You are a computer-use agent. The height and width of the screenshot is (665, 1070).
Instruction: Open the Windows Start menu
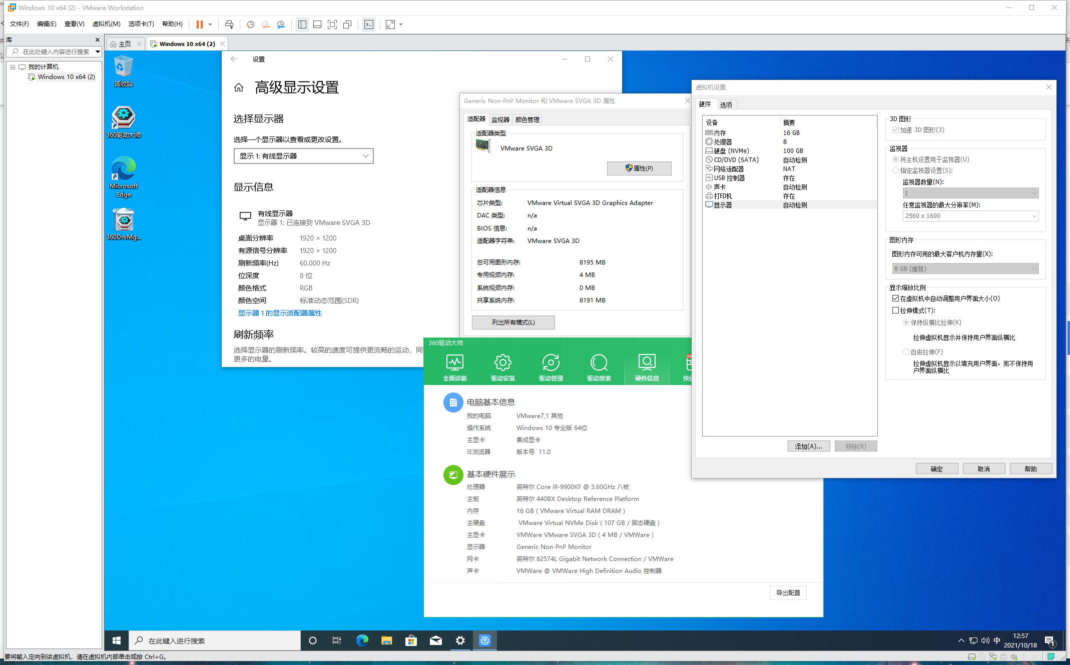click(x=117, y=640)
